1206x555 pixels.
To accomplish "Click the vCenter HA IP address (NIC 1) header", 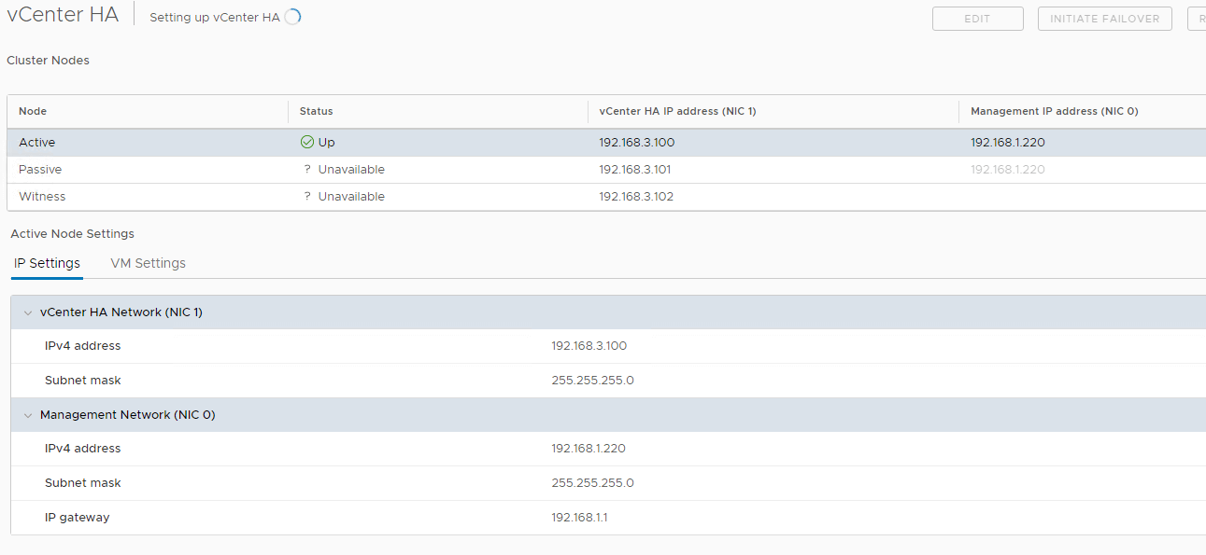I will [x=677, y=111].
